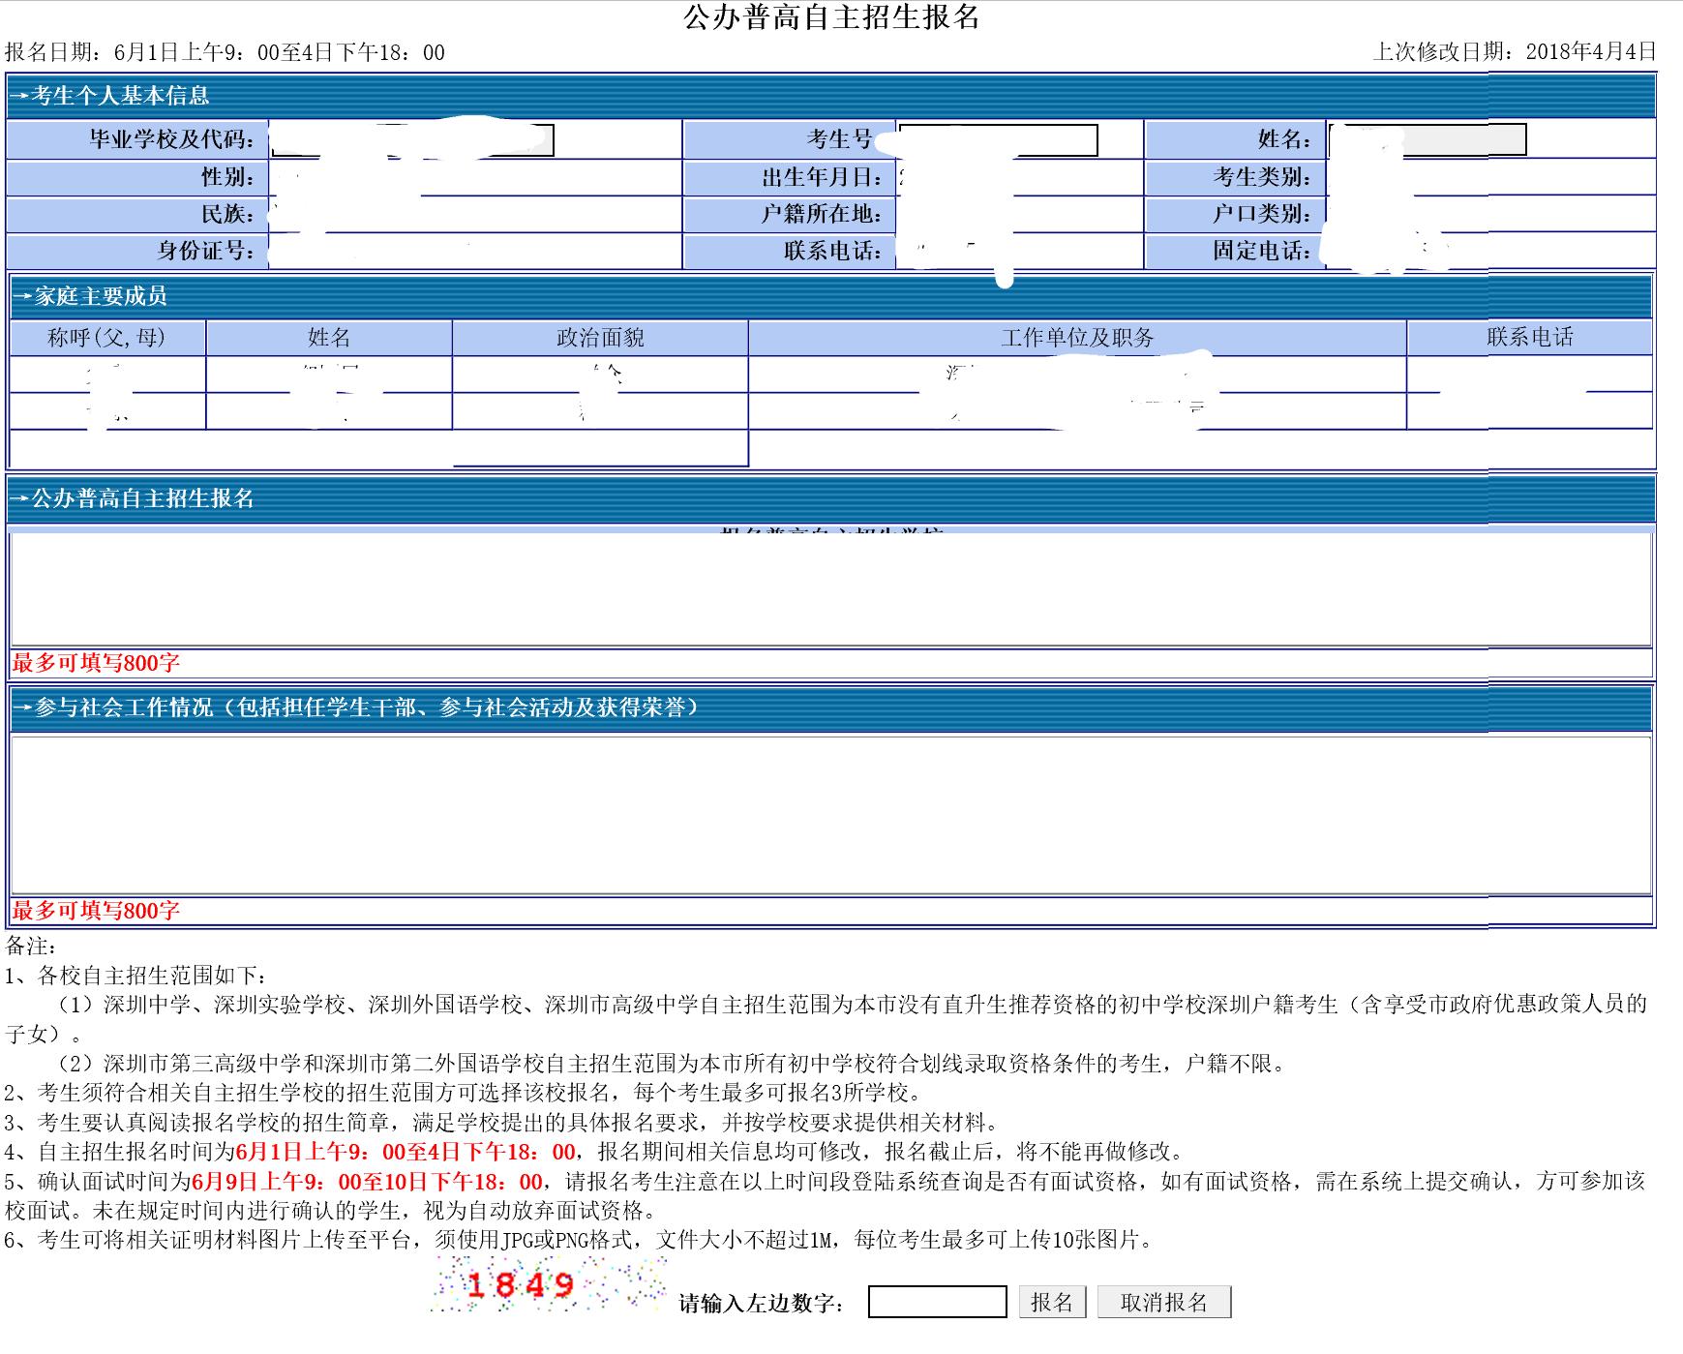Click the red 6月9日上午9：00至10日下午18：00 text

point(368,1181)
